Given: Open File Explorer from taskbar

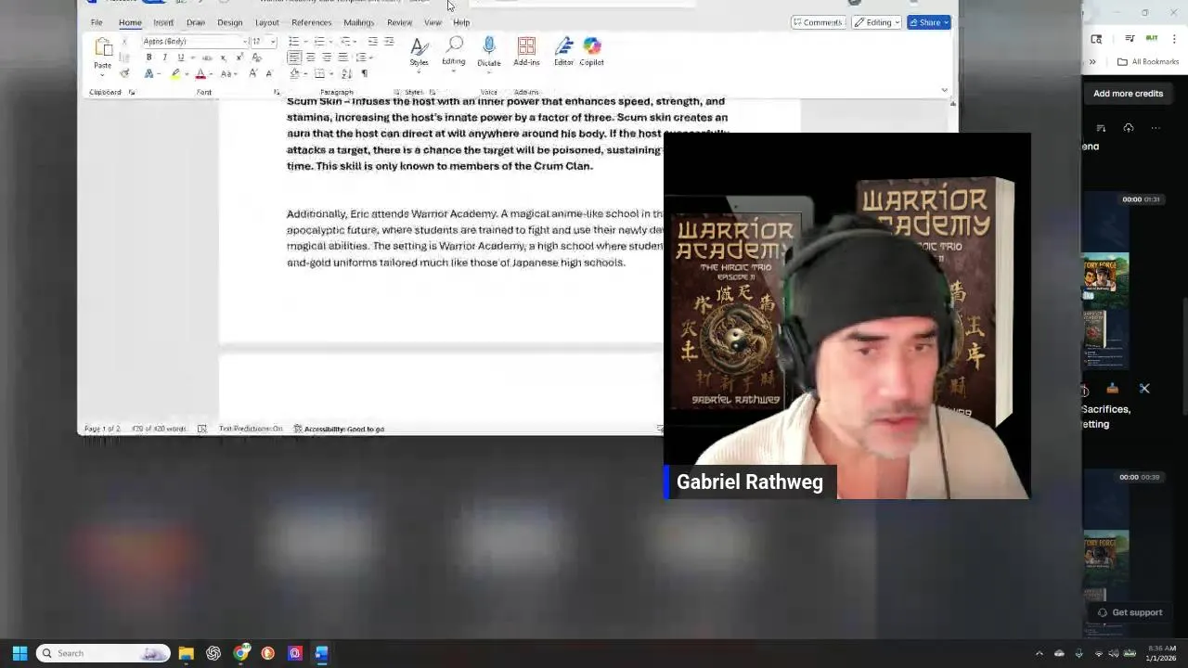Looking at the screenshot, I should (x=186, y=653).
